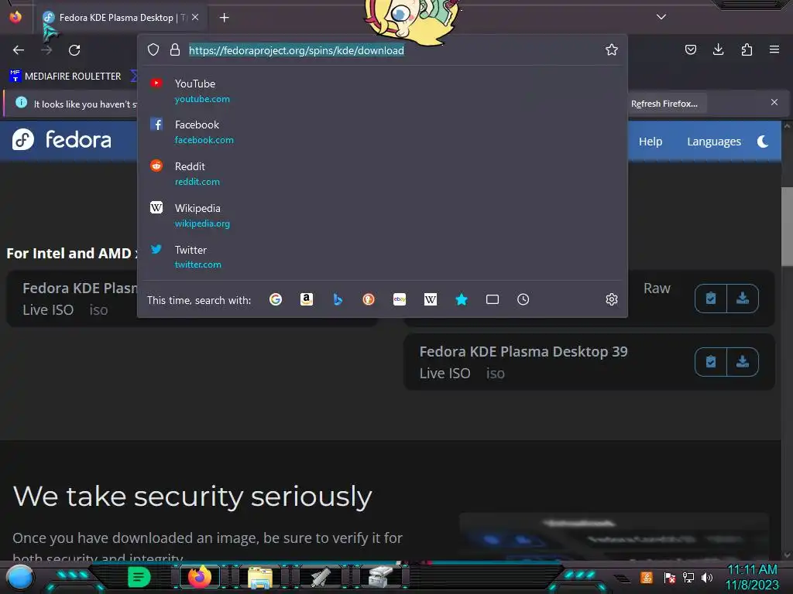
Task: Save page to Pocket
Action: coord(690,49)
